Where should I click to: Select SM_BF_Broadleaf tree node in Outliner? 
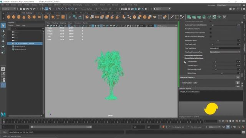25,43
